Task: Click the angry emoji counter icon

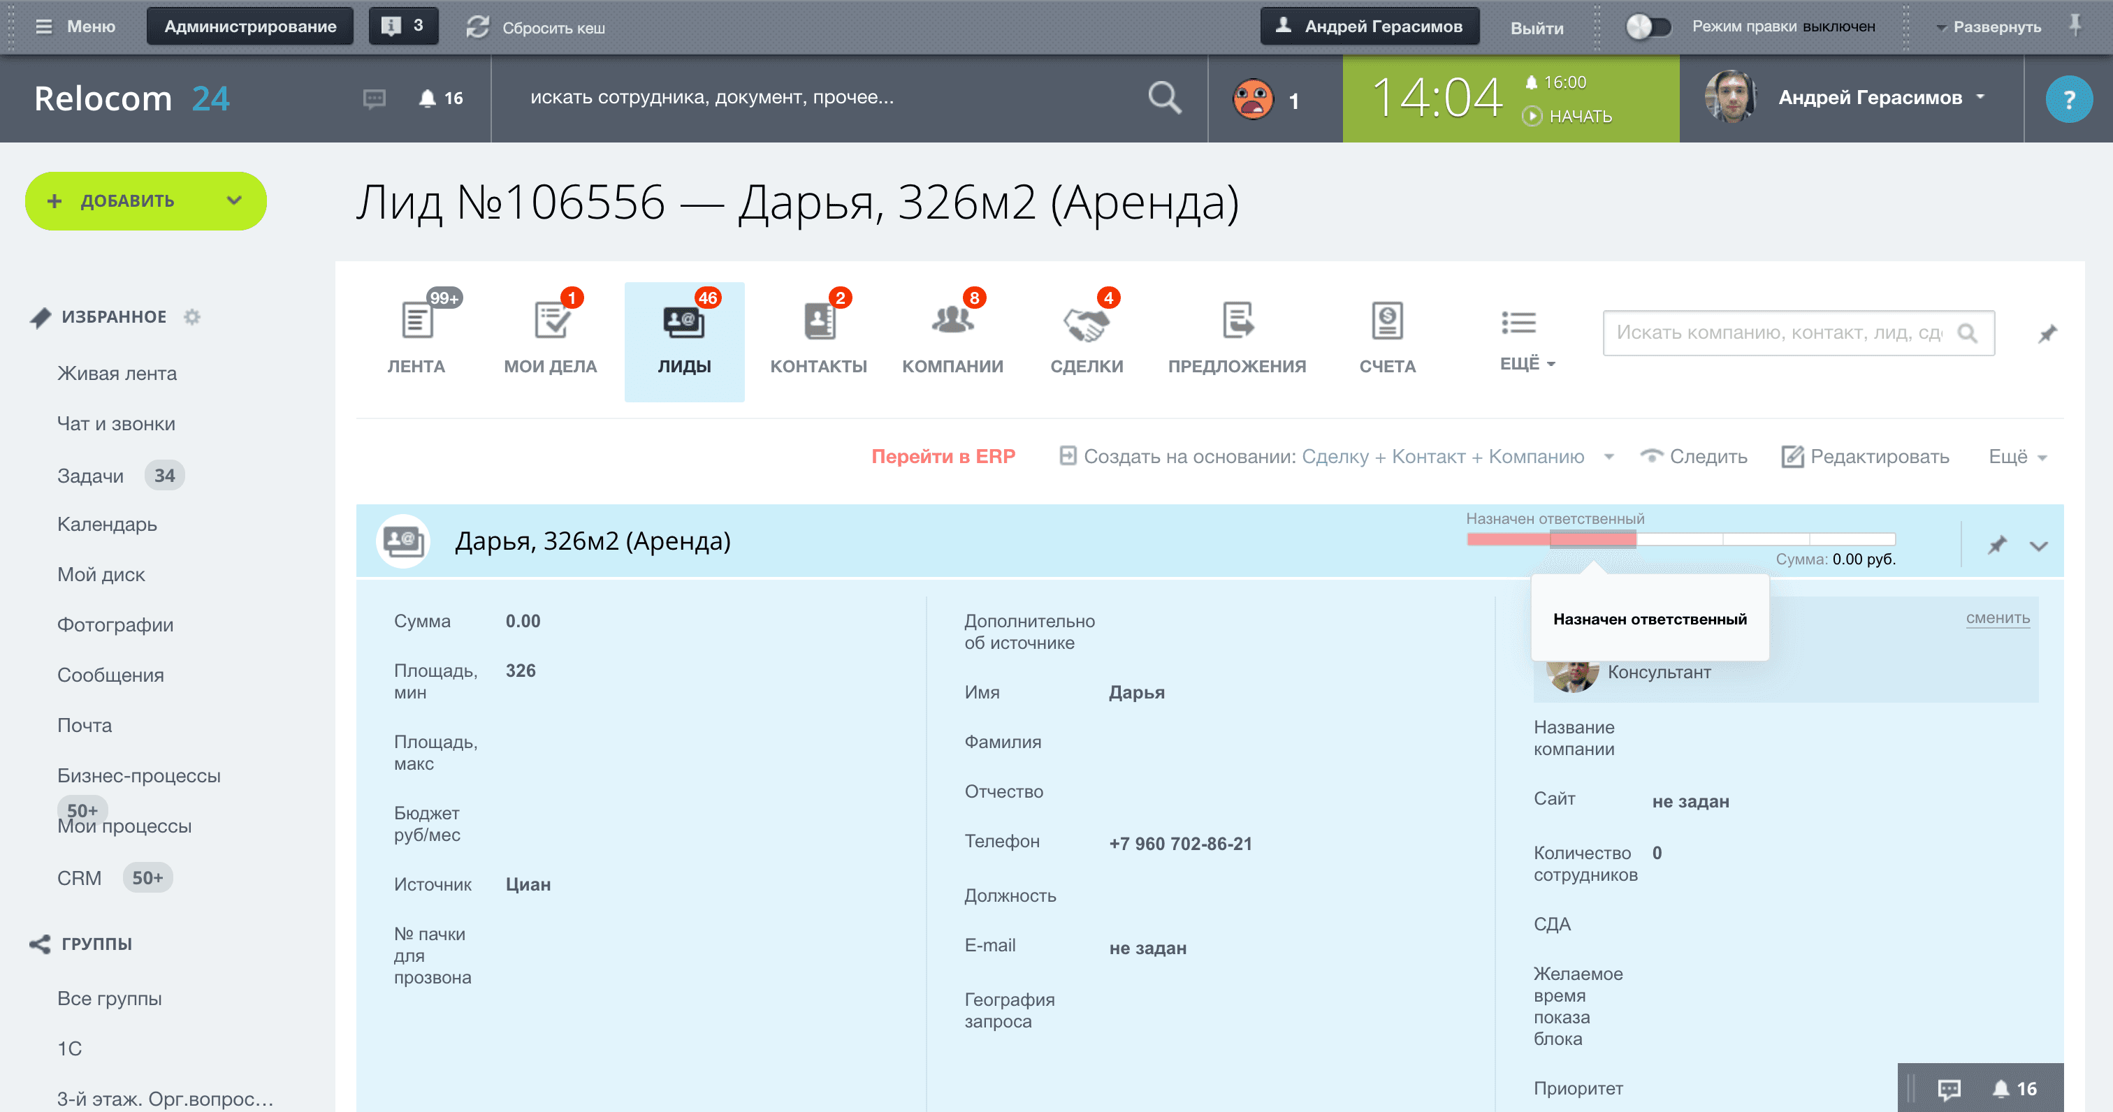Action: 1253,99
